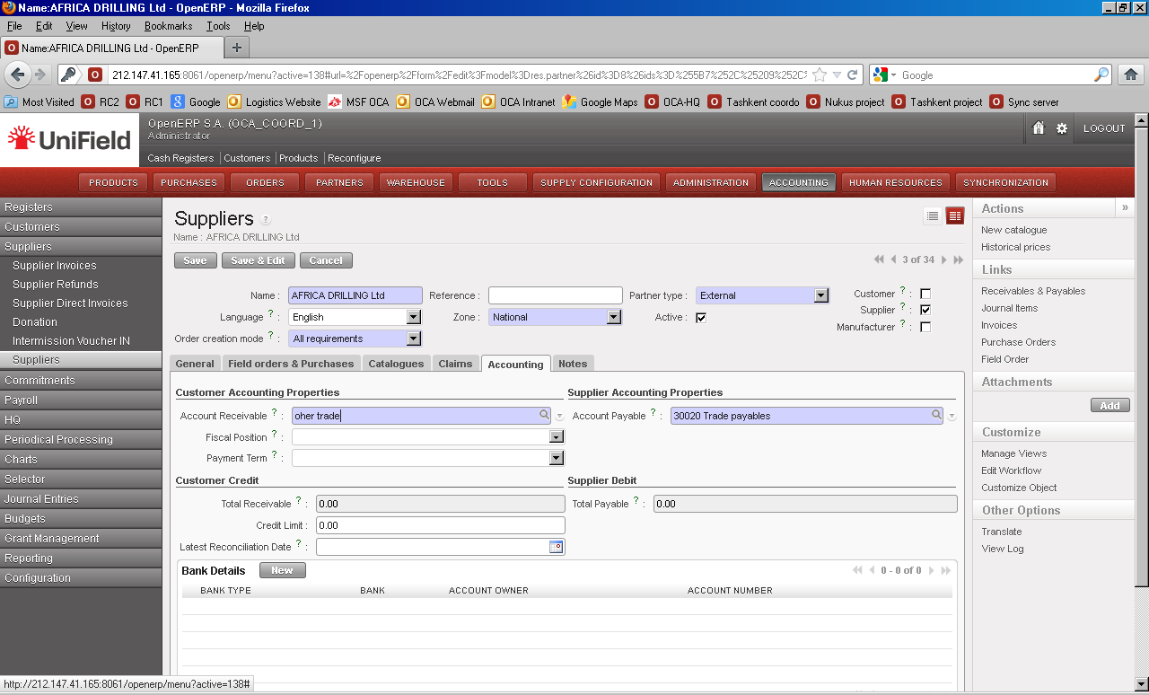Go to the next supplier record arrow
This screenshot has width=1149, height=695.
point(944,260)
